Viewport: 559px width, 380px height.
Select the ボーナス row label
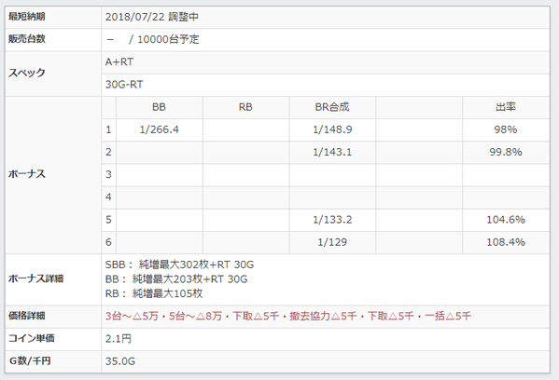point(27,174)
